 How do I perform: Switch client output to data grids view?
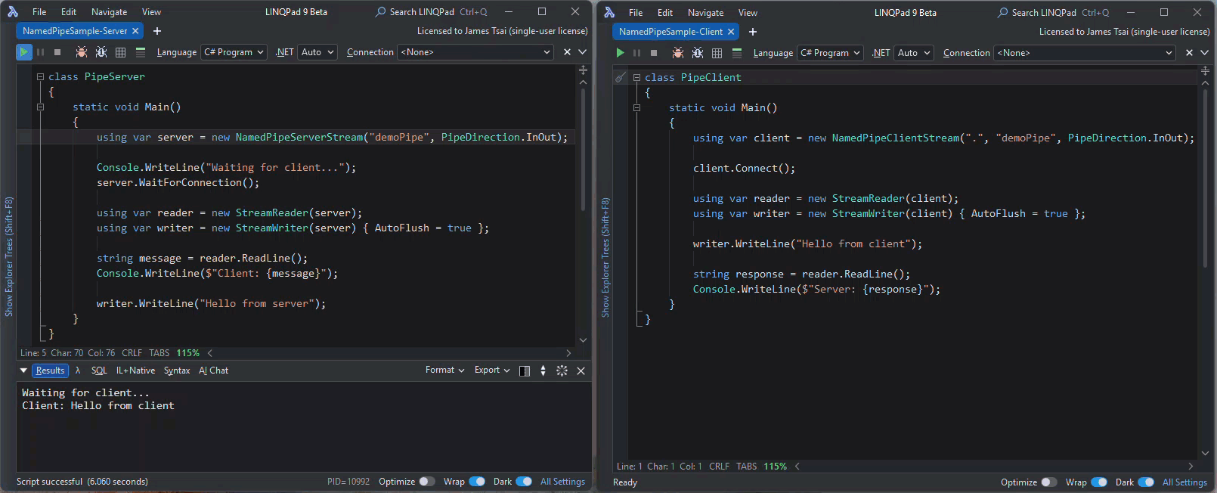coord(717,53)
